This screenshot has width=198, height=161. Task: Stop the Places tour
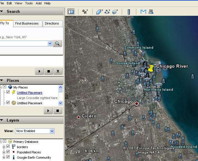coord(58,111)
